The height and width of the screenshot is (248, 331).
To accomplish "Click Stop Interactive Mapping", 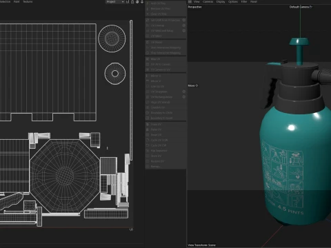I will (165, 53).
